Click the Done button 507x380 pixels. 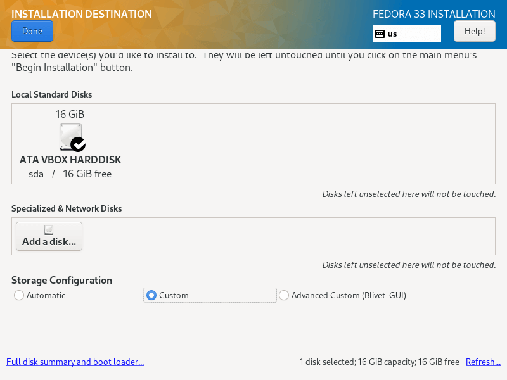(x=32, y=31)
